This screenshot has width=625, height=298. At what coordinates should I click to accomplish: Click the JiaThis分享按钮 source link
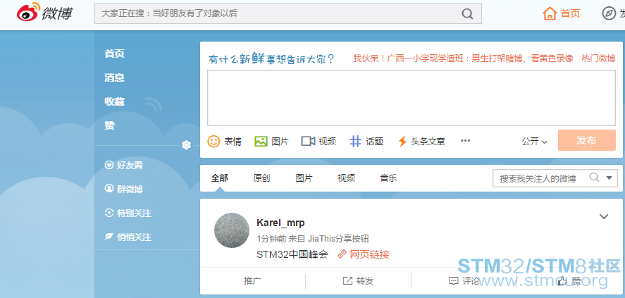[338, 239]
